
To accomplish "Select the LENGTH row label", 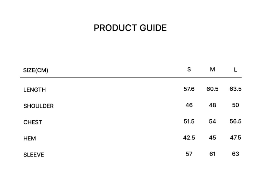I will click(34, 90).
